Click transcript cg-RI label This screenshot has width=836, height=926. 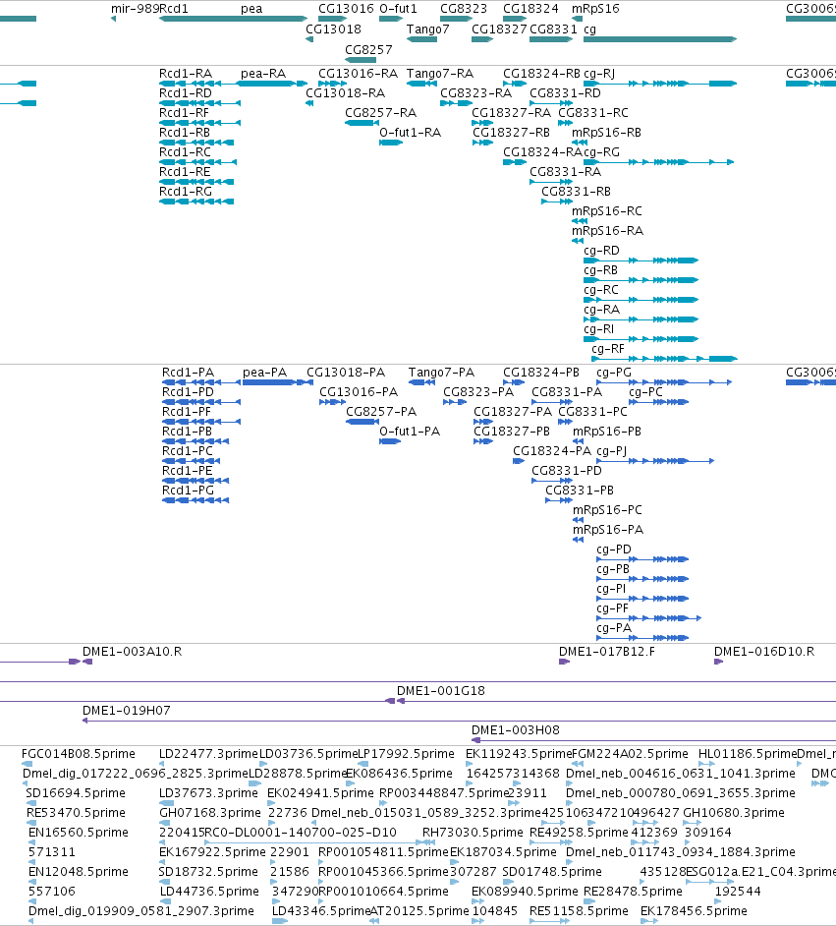tap(599, 329)
